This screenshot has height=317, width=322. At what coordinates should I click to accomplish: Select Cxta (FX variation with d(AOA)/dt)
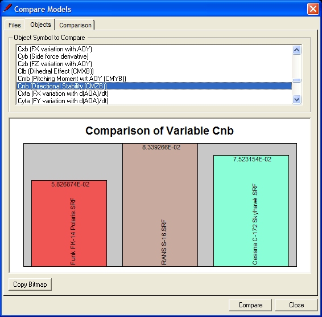[154, 94]
